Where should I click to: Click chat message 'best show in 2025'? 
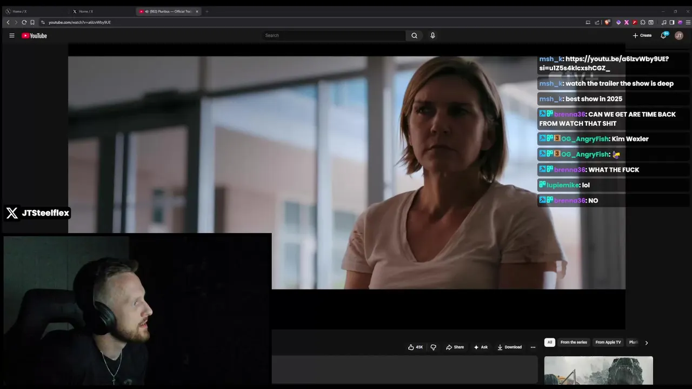click(594, 99)
